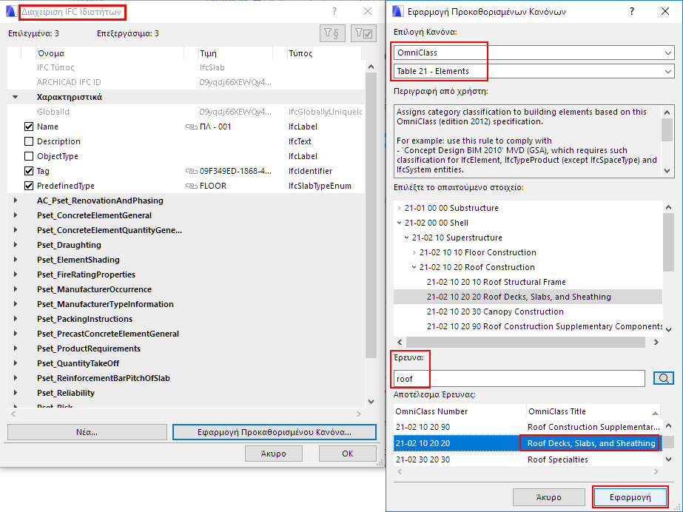Click the link icon beside FLOOR value

tap(192, 186)
